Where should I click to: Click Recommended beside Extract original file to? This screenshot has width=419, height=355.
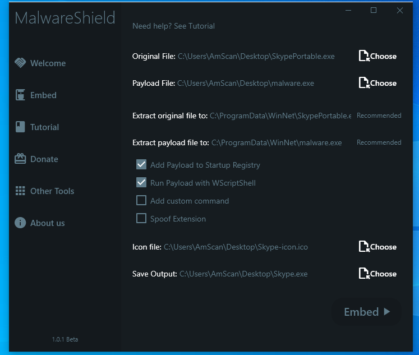point(379,116)
